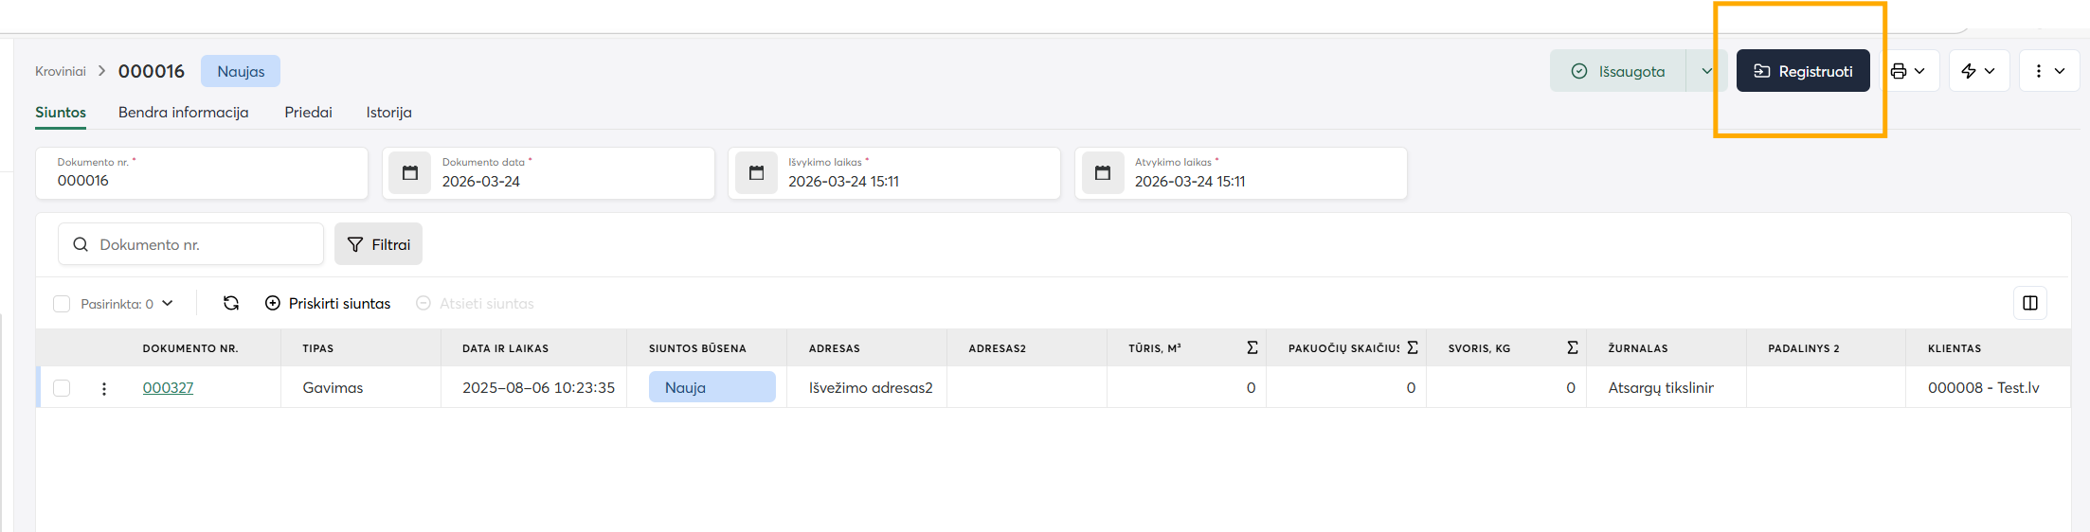Open calendar for Dokumento data

tap(410, 173)
